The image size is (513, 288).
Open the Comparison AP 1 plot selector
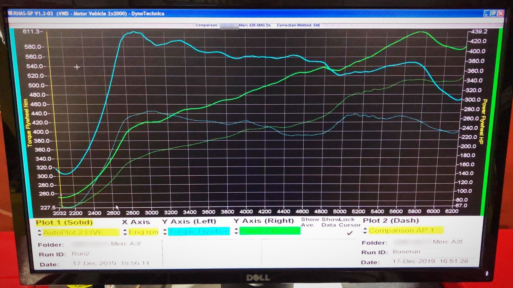pyautogui.click(x=406, y=230)
